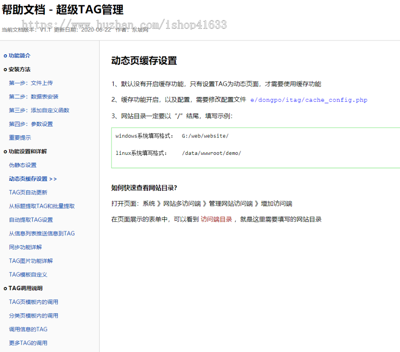The height and width of the screenshot is (352, 400).
Task: Navigate to 第四步：参数设置
Action: click(31, 124)
